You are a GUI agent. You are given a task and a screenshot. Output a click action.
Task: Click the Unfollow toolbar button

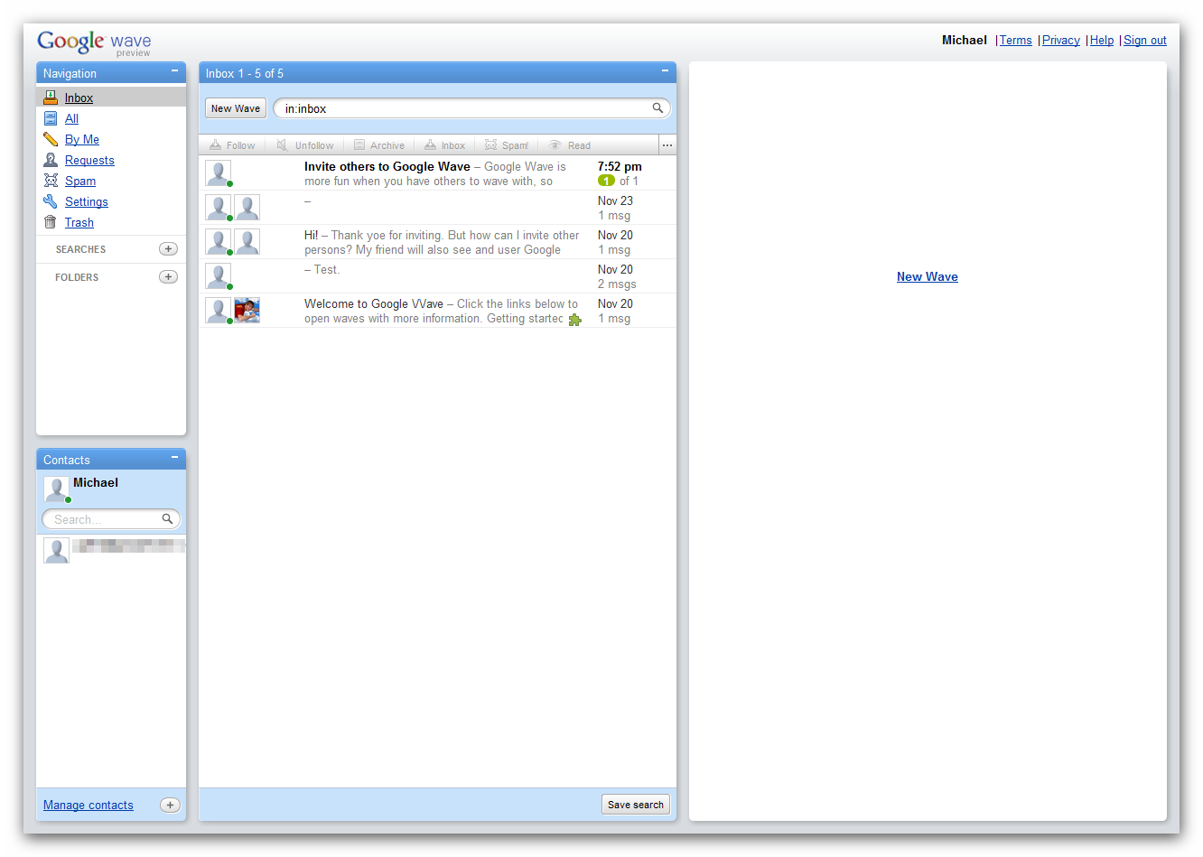tap(305, 145)
